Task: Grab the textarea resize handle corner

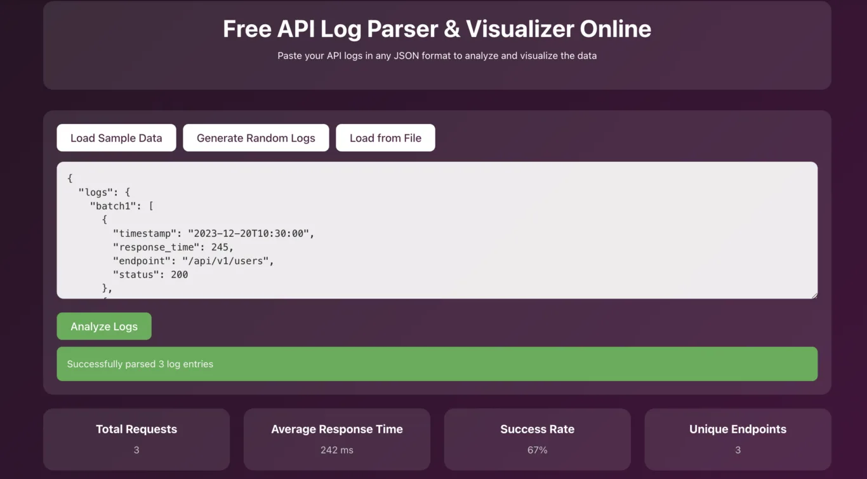Action: point(814,295)
